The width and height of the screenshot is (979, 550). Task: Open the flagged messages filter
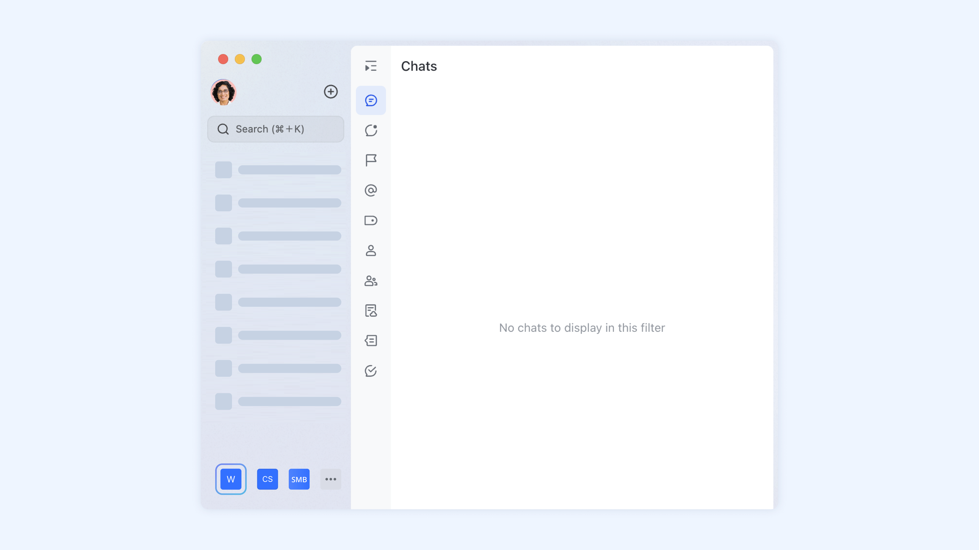[x=370, y=160]
